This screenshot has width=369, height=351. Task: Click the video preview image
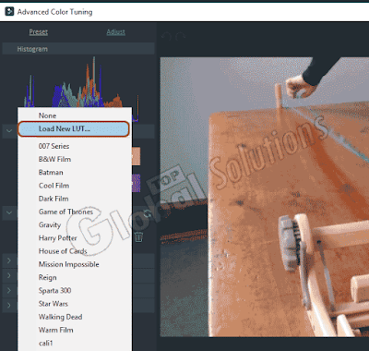click(x=265, y=197)
